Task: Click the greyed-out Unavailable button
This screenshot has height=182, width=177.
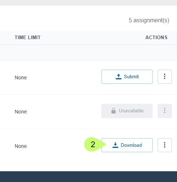Action: pos(127,111)
